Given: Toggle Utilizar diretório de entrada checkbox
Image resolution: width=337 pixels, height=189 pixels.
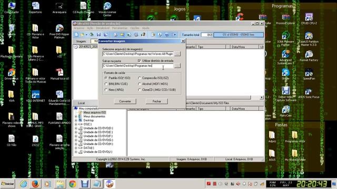Looking at the screenshot, I should pos(139,61).
